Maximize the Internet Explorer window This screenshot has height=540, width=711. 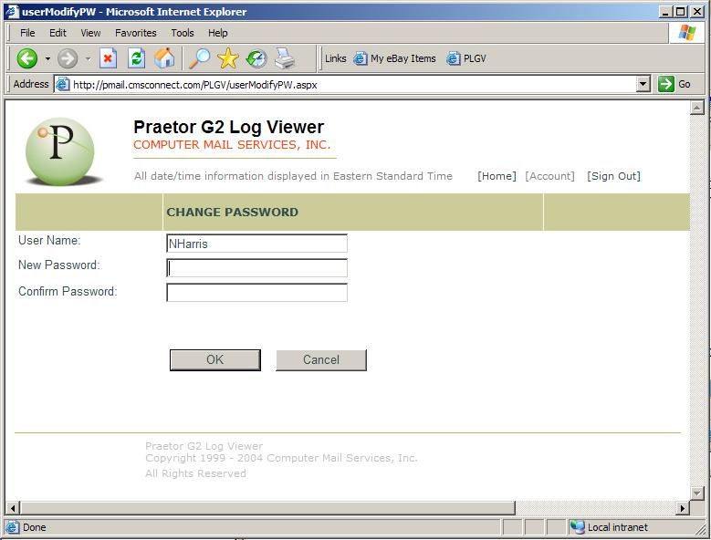[x=681, y=11]
